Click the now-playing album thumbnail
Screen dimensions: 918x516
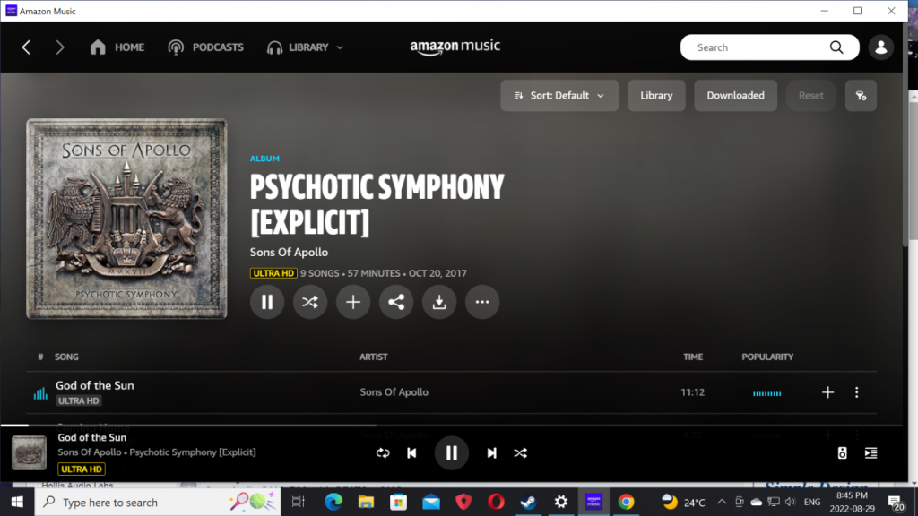[x=30, y=452]
